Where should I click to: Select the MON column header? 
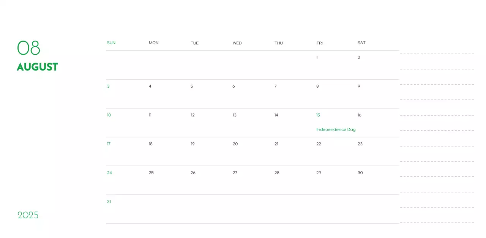click(153, 43)
